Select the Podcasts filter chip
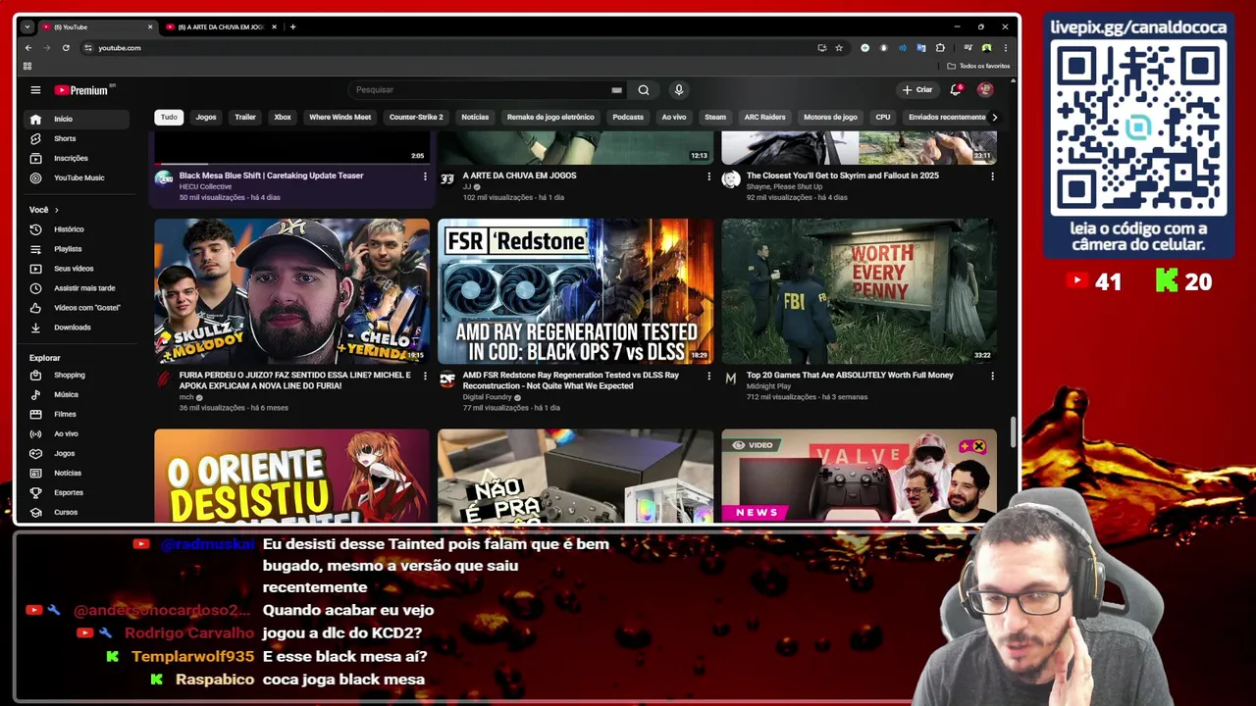The height and width of the screenshot is (706, 1256). pyautogui.click(x=628, y=117)
